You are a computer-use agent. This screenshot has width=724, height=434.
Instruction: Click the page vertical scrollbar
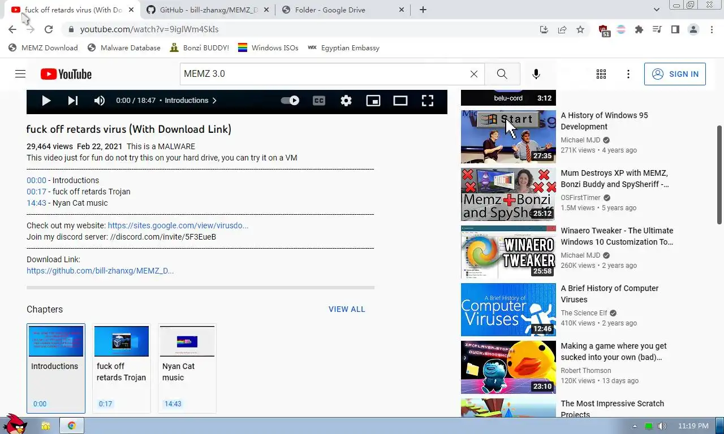(x=720, y=175)
